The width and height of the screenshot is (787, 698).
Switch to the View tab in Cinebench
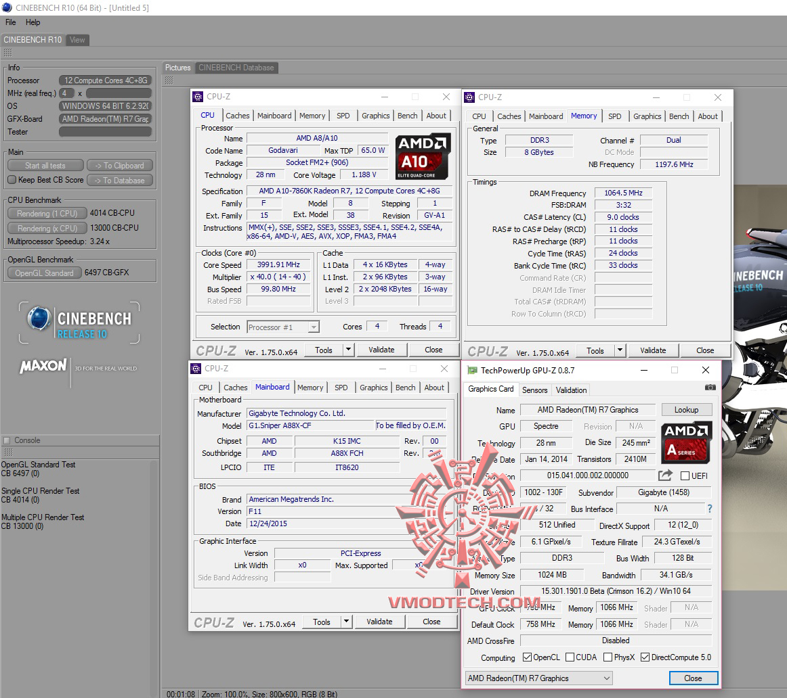77,40
